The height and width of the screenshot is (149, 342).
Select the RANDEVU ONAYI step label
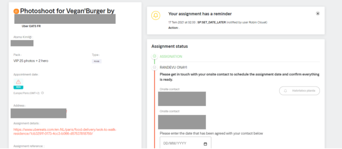click(173, 67)
